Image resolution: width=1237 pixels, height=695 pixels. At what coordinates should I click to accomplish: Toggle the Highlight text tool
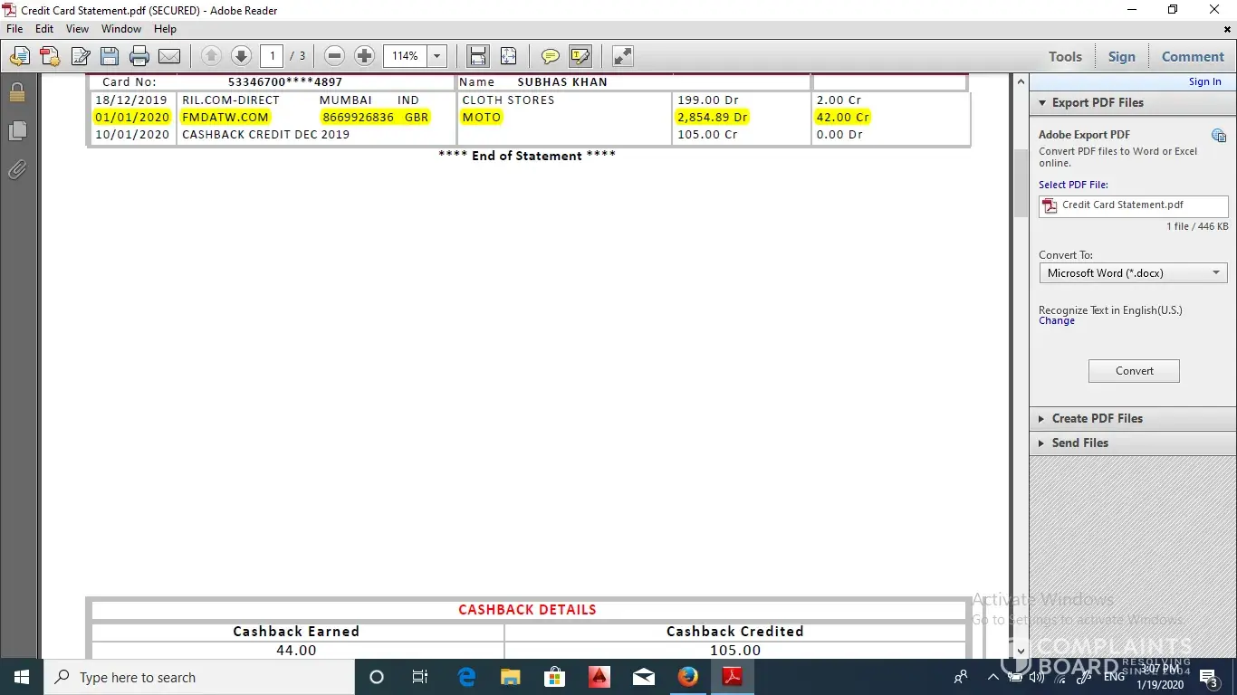point(580,56)
